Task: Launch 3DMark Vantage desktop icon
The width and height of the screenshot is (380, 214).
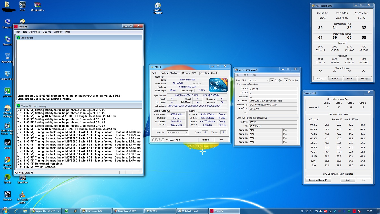Action: 7,111
